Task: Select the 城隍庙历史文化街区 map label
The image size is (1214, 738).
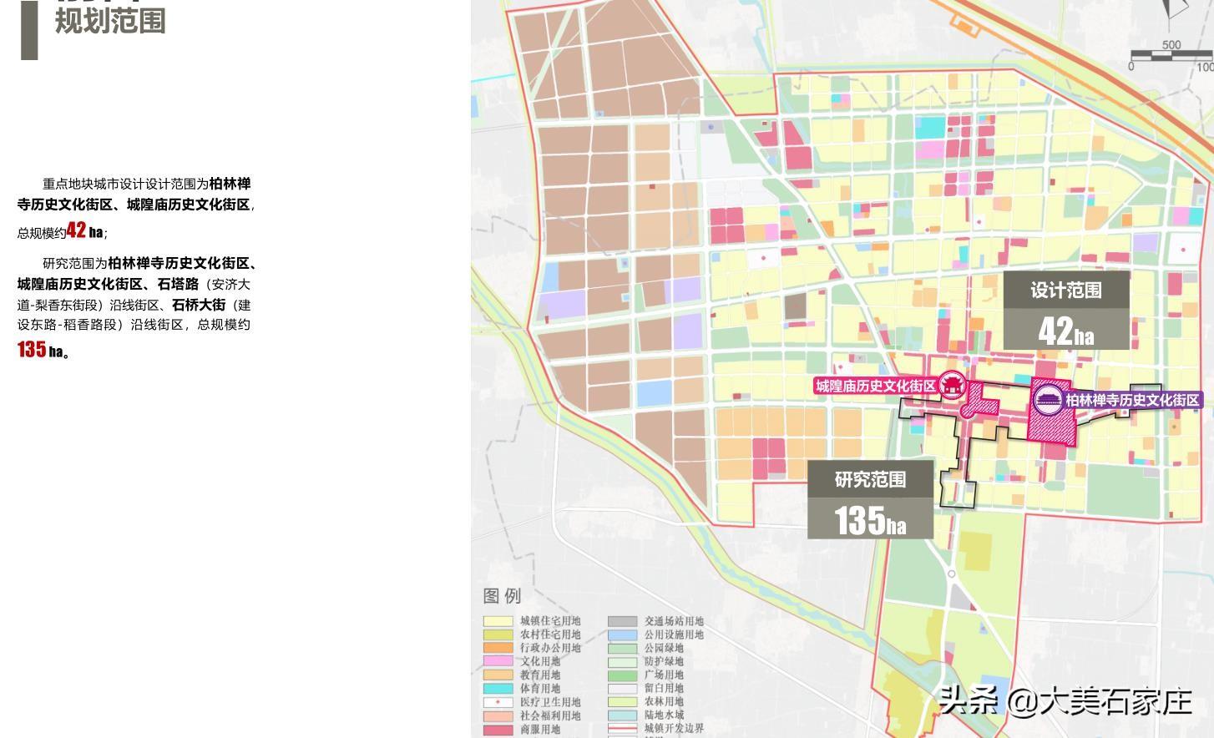Action: 876,386
